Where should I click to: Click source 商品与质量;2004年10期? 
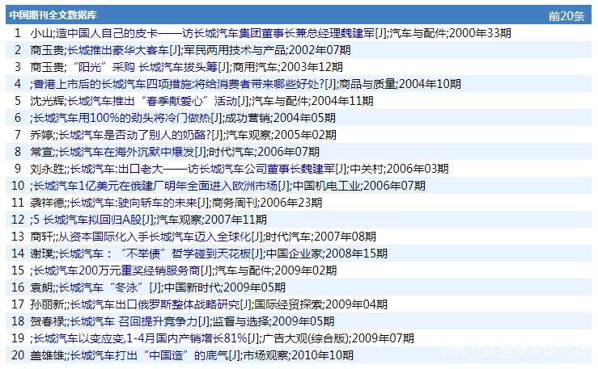pyautogui.click(x=400, y=84)
